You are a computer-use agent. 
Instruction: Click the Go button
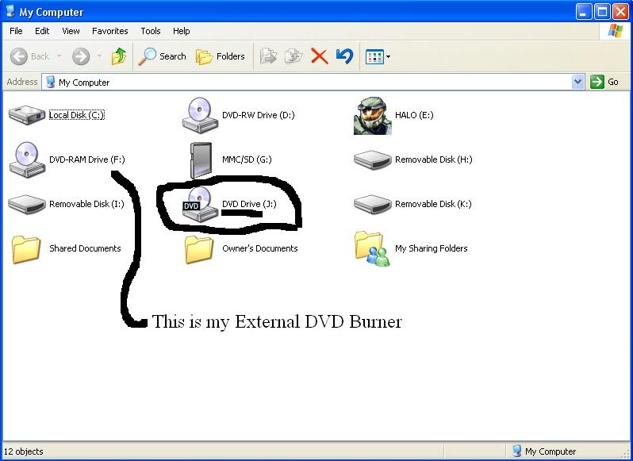604,82
